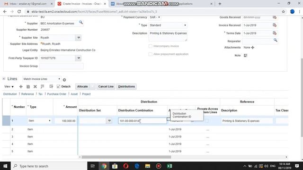Reload the browser page
303x170 pixels.
click(19, 11)
